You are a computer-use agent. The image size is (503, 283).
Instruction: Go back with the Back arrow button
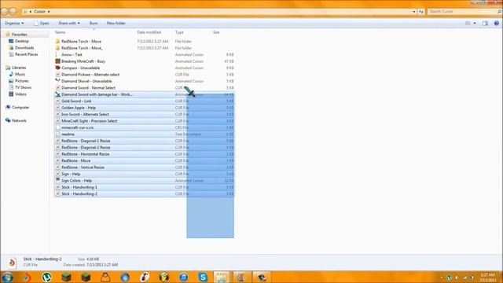click(4, 12)
